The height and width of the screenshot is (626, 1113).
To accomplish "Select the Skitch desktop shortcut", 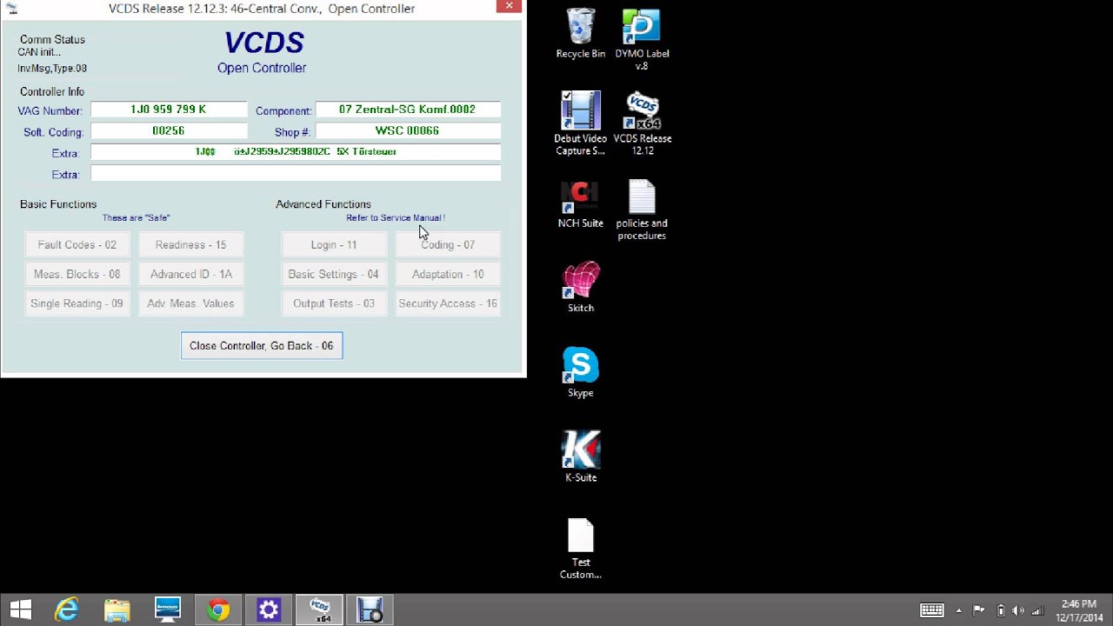I will click(x=580, y=287).
